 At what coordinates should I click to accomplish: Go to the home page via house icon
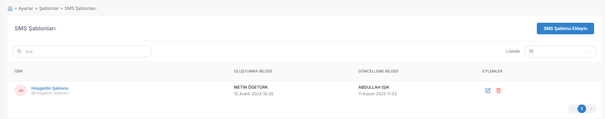click(10, 9)
